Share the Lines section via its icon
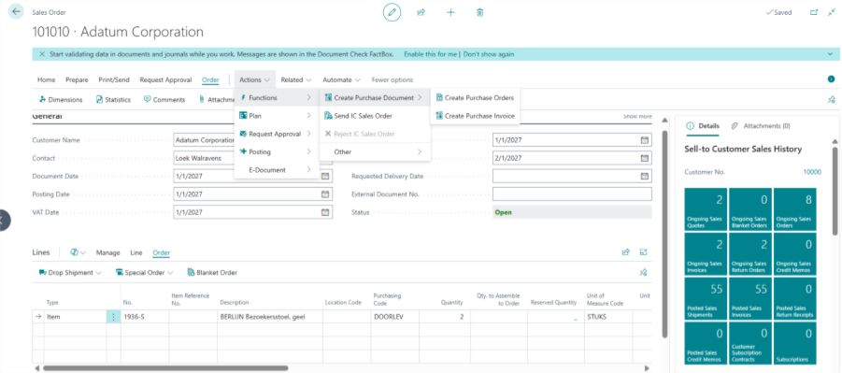Screen dimensions: 842x373 625,252
